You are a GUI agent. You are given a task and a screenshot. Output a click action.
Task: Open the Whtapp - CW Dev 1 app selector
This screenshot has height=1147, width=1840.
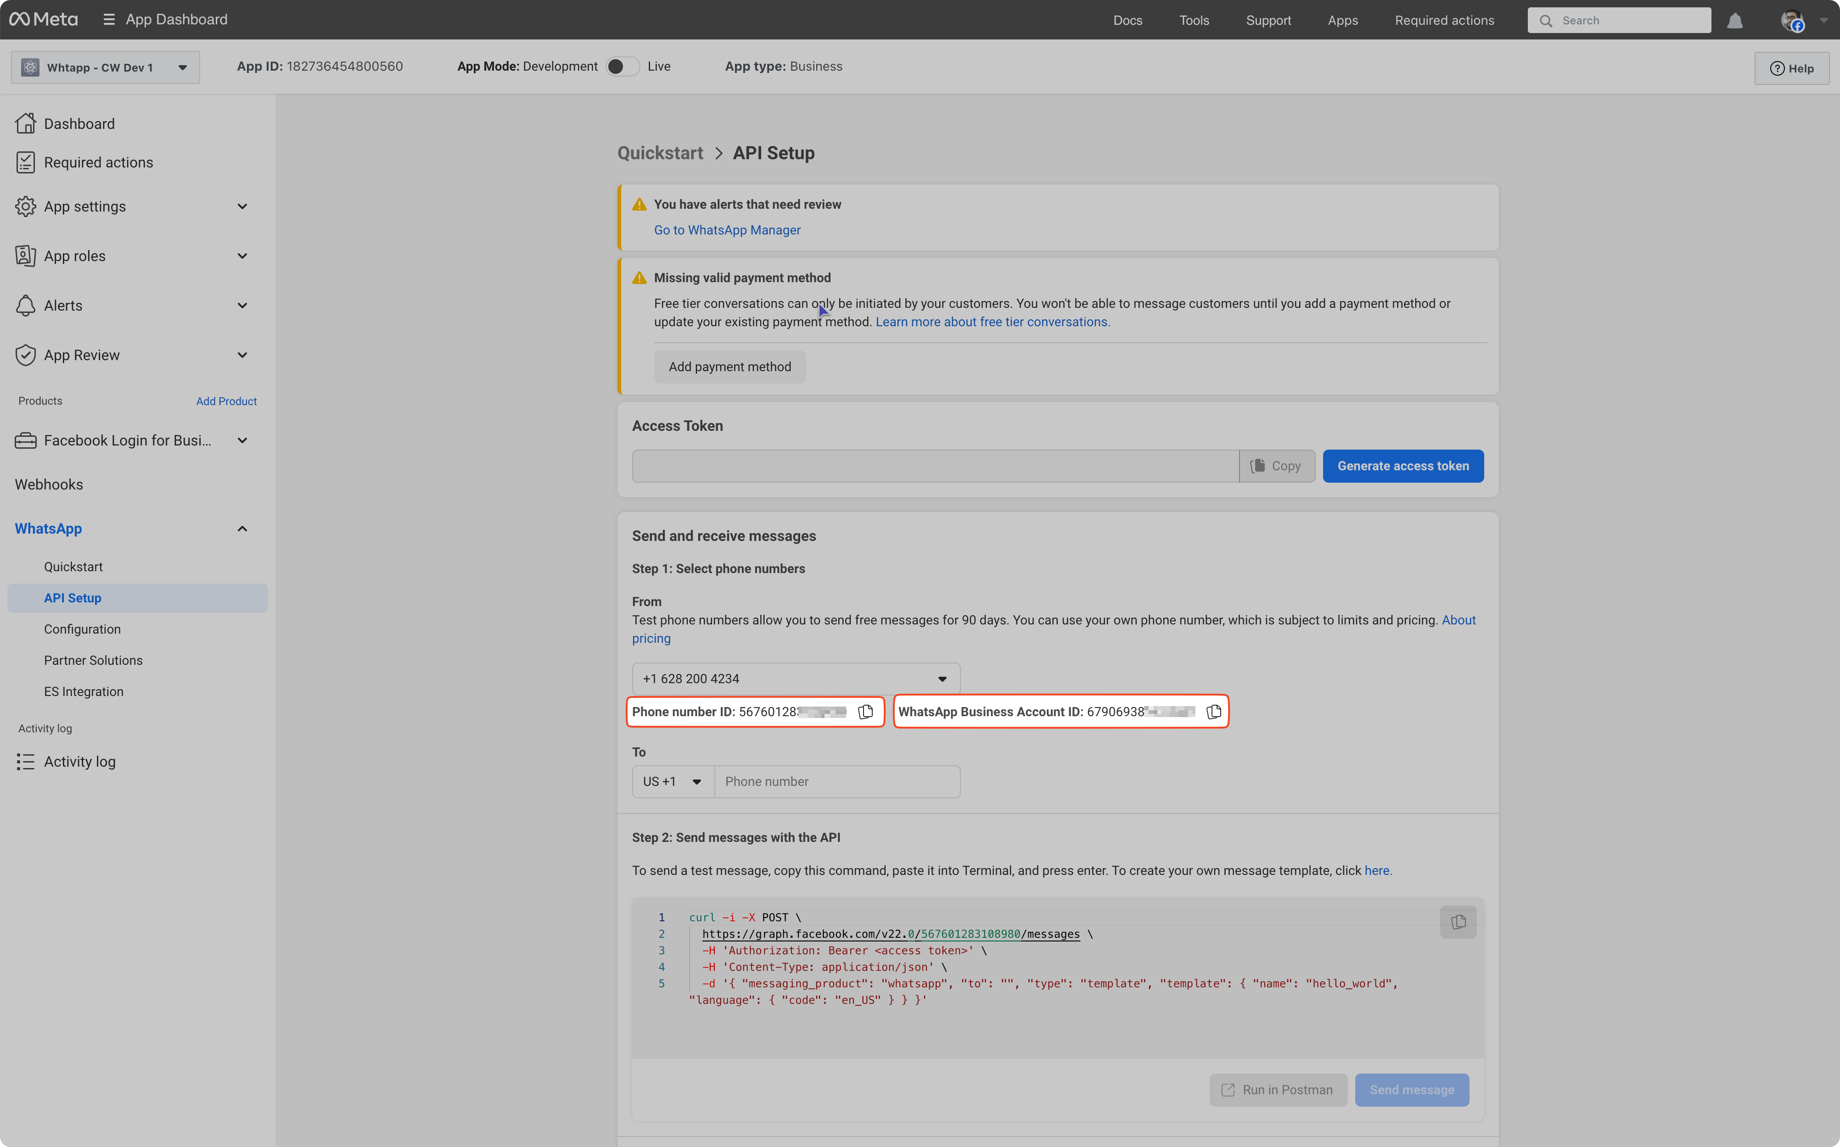(x=106, y=67)
